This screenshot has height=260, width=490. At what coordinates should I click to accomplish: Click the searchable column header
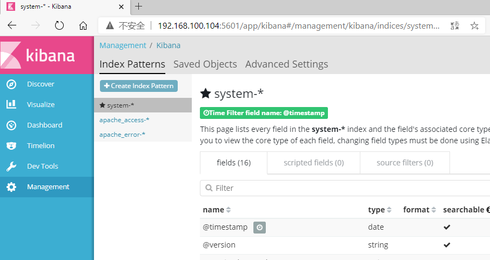[464, 210]
